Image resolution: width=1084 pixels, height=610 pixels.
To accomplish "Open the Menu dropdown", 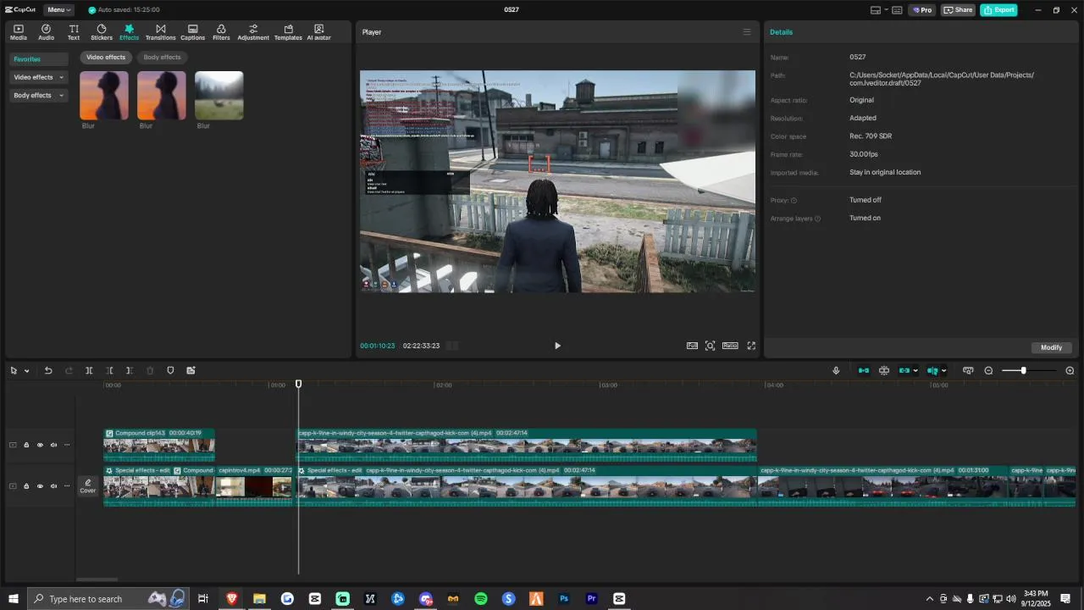I will [58, 10].
